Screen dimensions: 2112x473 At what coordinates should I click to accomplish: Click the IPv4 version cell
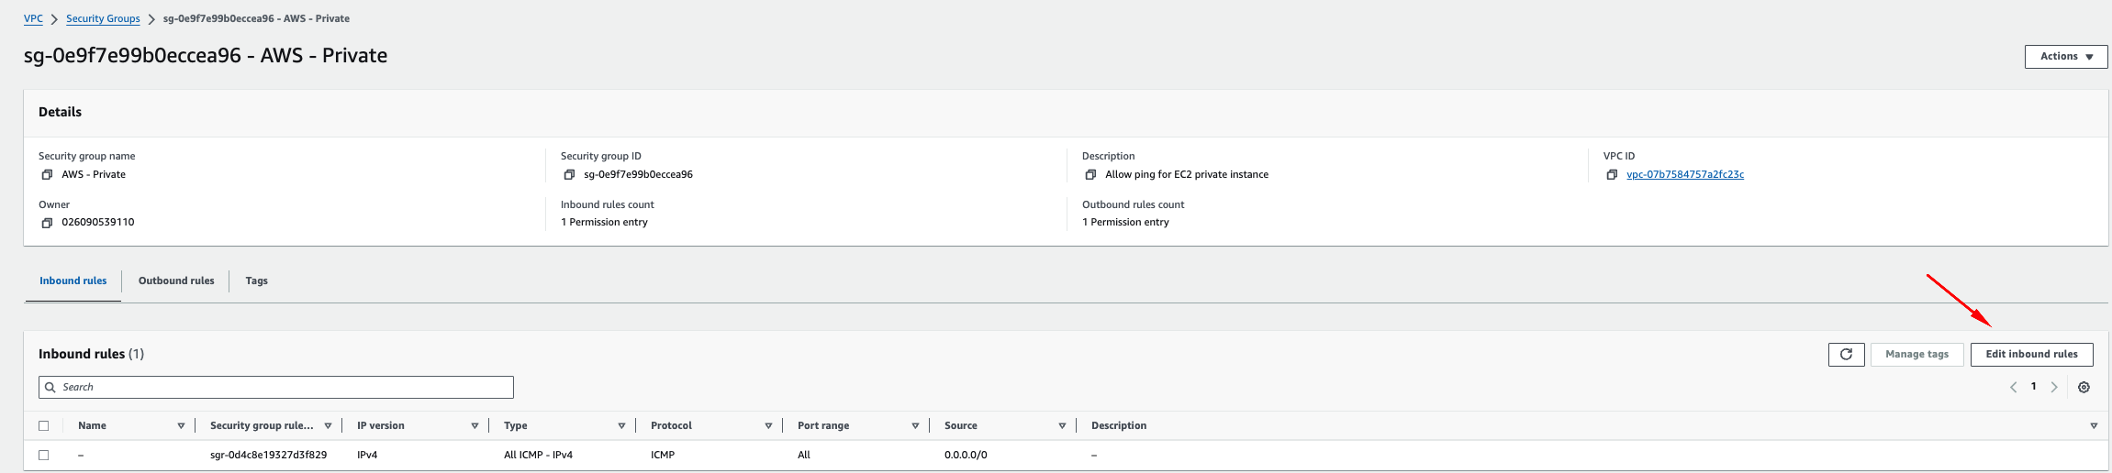click(x=367, y=455)
